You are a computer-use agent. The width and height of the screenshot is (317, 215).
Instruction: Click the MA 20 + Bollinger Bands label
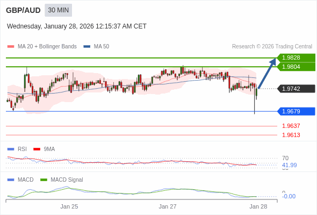point(47,47)
